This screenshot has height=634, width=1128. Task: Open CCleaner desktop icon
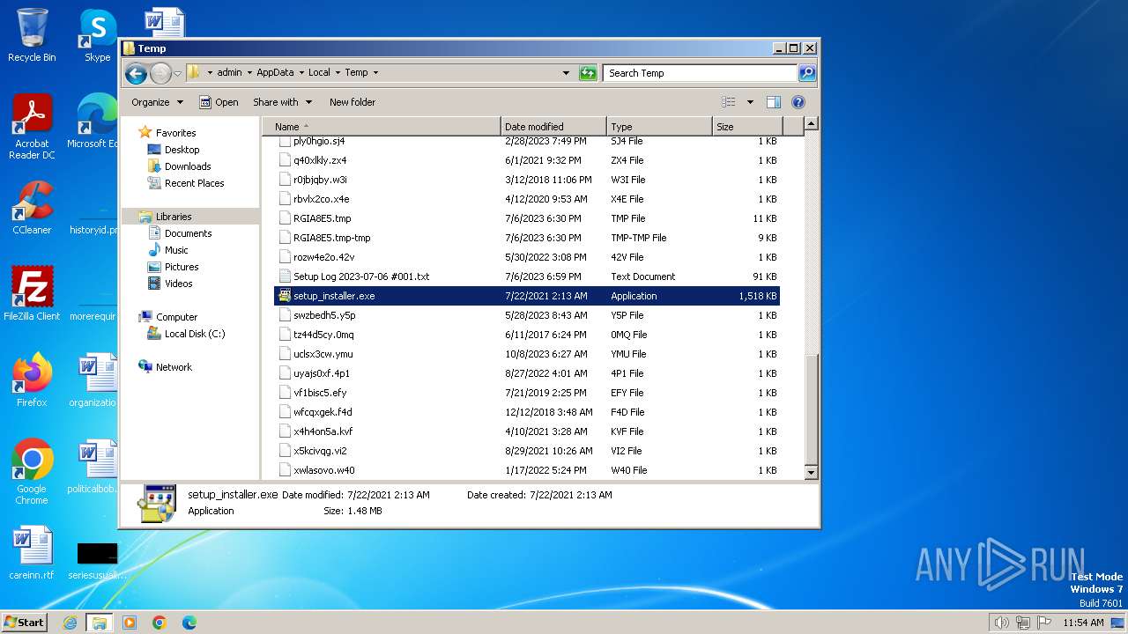tap(32, 208)
